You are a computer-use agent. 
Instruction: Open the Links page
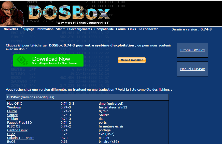tap(132, 29)
